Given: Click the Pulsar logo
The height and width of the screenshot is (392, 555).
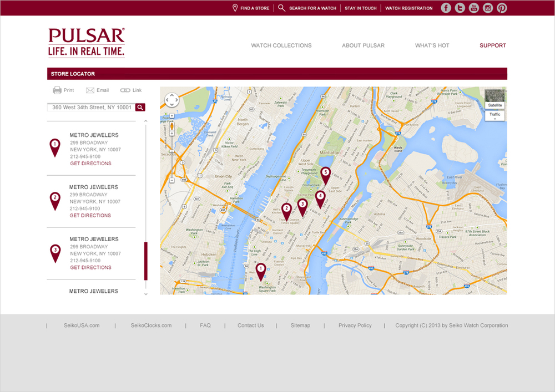Looking at the screenshot, I should click(87, 43).
